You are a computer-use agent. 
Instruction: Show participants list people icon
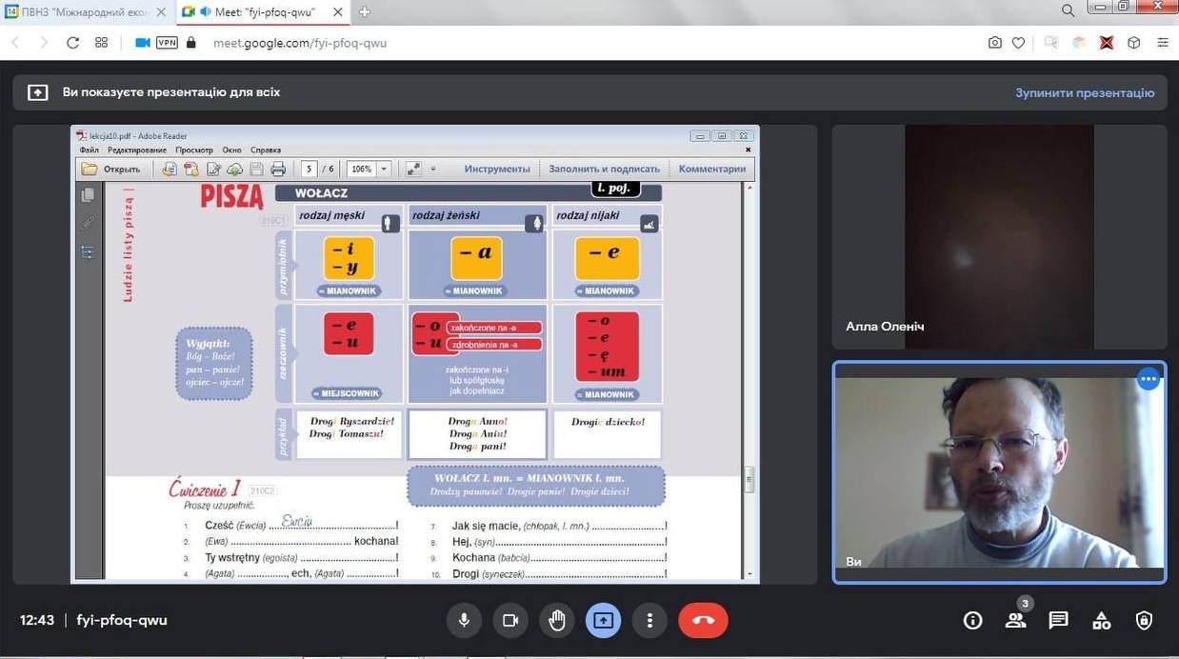click(1015, 620)
